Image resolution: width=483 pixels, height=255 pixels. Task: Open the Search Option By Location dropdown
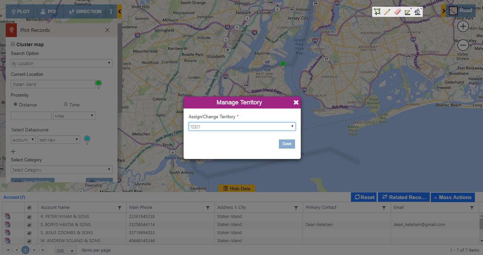[62, 63]
